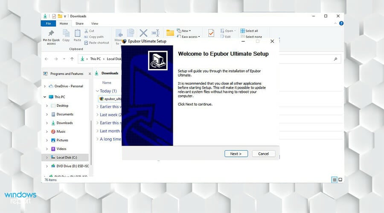Viewport: 384px width, 213px height.
Task: Click Next in Epubor Ultimate Setup
Action: click(236, 154)
